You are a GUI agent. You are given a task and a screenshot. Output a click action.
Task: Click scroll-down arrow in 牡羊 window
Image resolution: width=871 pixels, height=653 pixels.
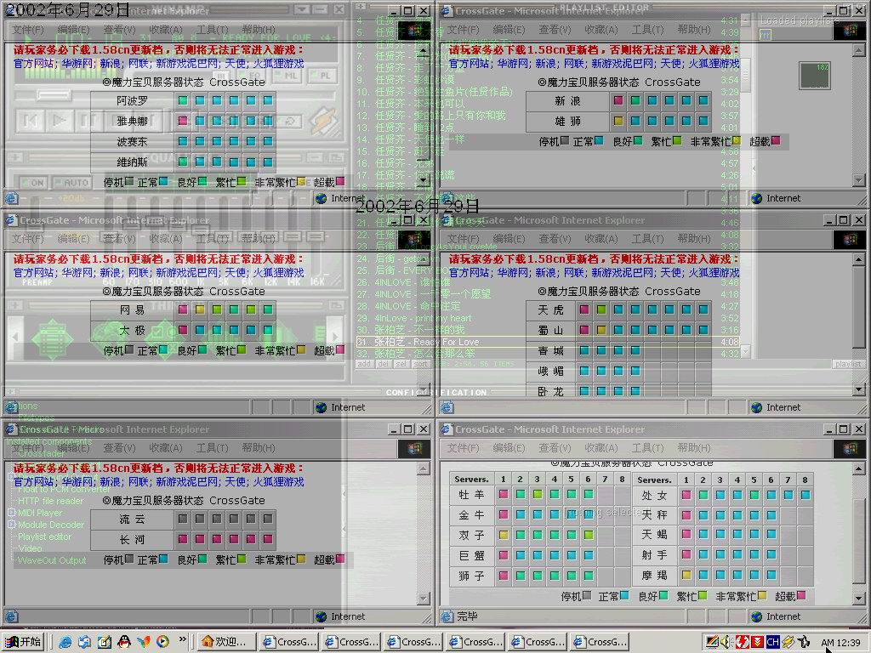(x=858, y=598)
